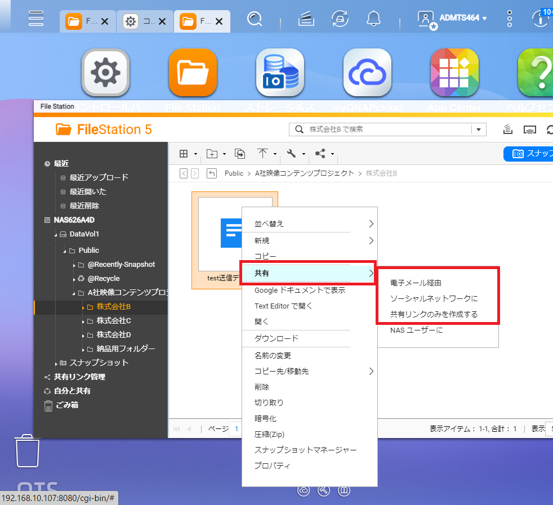Launch App Center colorful grid icon
The image size is (553, 505).
(x=454, y=73)
